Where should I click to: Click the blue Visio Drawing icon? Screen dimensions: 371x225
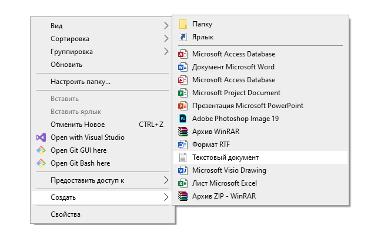(183, 170)
